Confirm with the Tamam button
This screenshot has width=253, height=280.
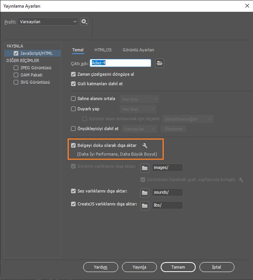pos(178,267)
